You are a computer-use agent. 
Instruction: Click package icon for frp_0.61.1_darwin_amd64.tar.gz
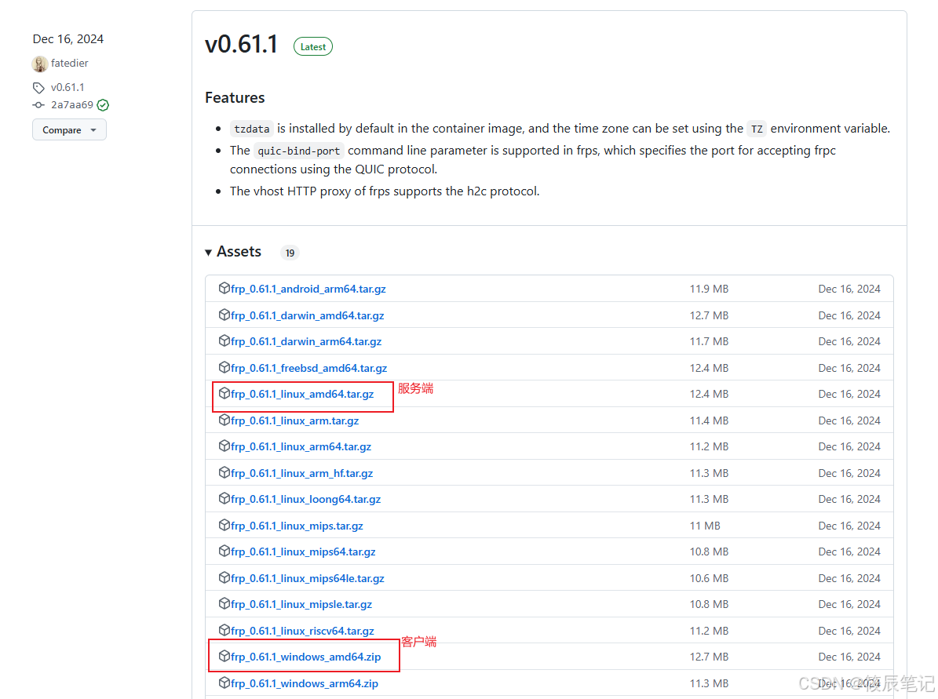224,315
